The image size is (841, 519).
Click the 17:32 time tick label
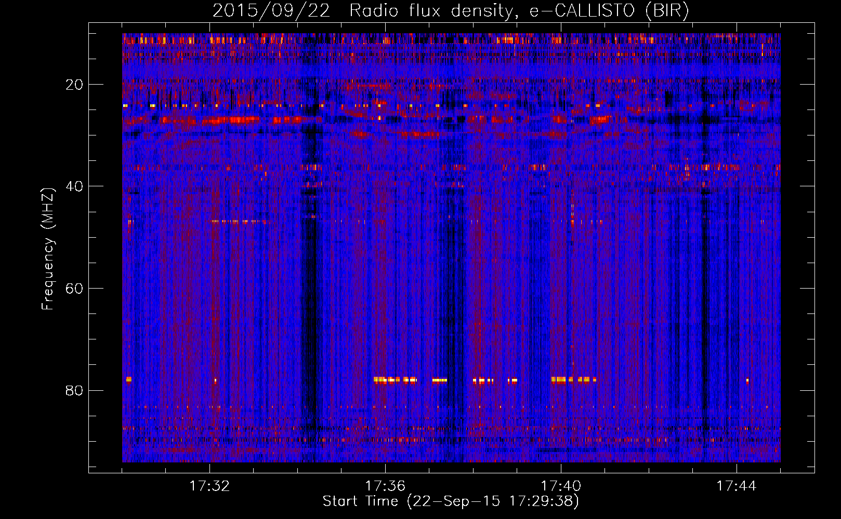pyautogui.click(x=210, y=486)
